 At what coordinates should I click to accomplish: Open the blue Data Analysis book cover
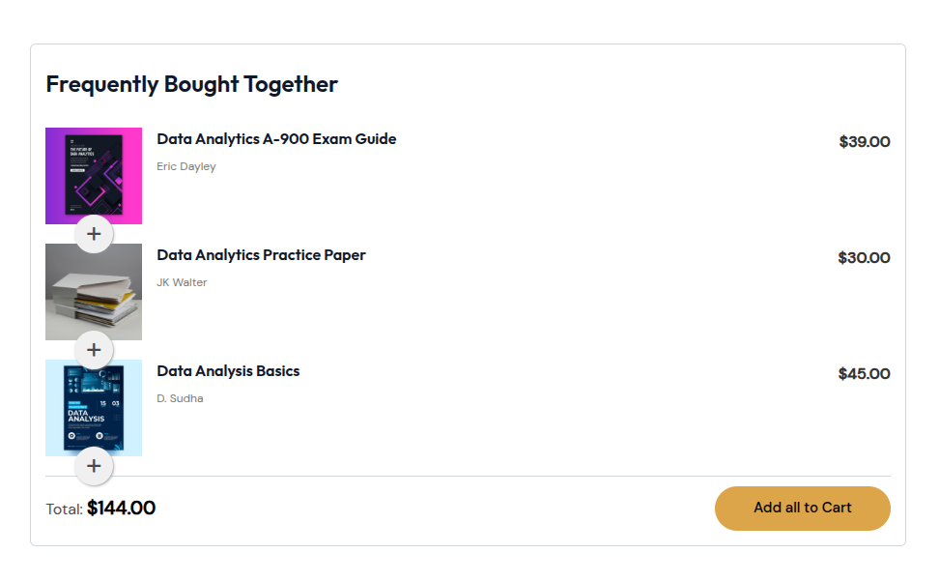point(94,407)
